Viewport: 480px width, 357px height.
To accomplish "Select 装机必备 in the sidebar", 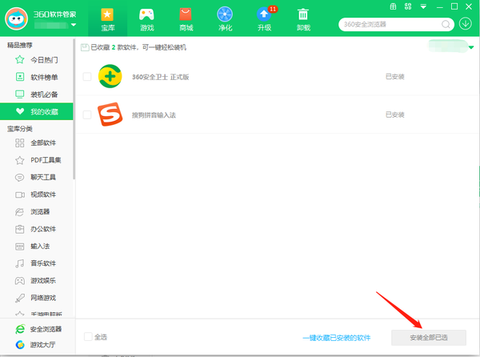I will tap(37, 94).
